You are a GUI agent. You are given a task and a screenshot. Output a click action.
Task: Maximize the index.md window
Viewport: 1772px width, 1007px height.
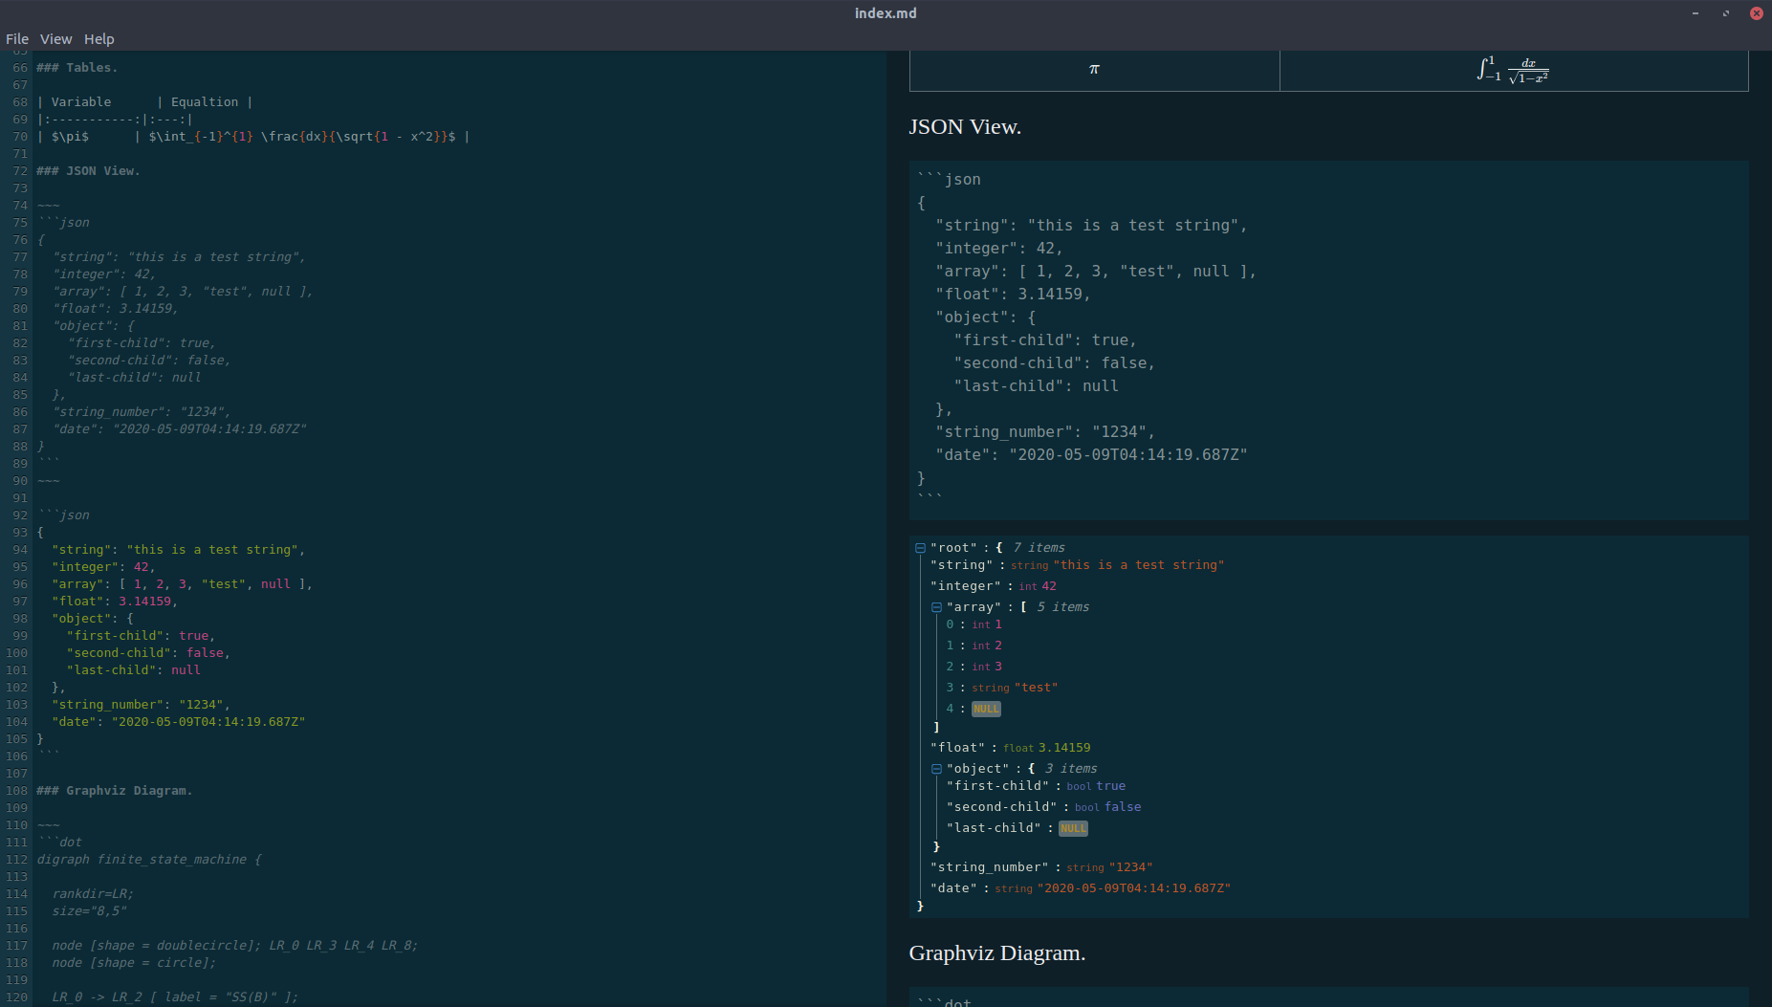pyautogui.click(x=1726, y=13)
